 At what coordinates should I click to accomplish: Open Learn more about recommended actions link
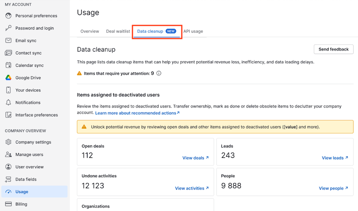click(138, 113)
